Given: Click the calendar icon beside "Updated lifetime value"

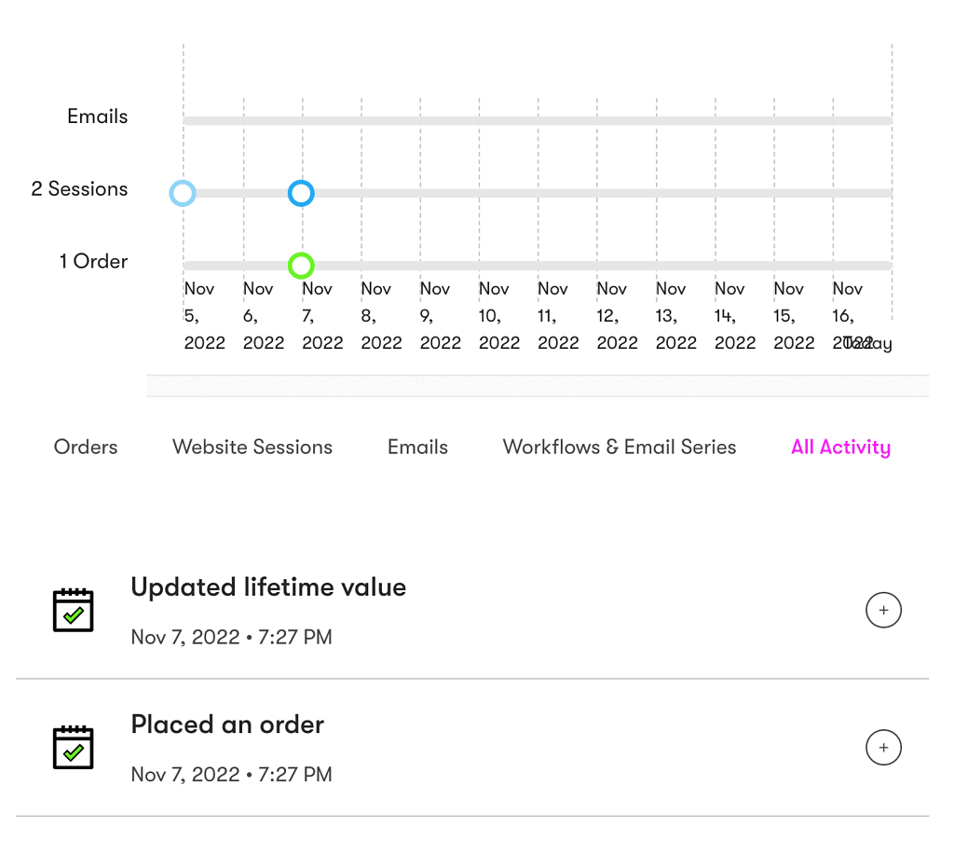Looking at the screenshot, I should (x=73, y=610).
